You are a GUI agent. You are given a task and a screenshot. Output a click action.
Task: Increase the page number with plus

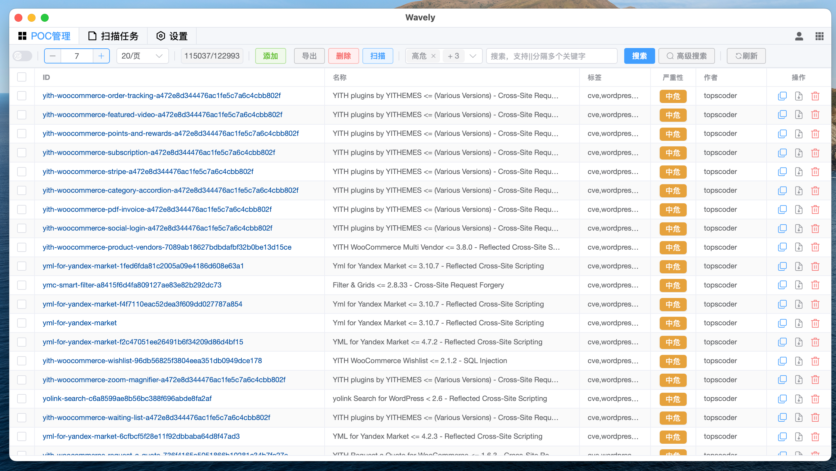[101, 56]
